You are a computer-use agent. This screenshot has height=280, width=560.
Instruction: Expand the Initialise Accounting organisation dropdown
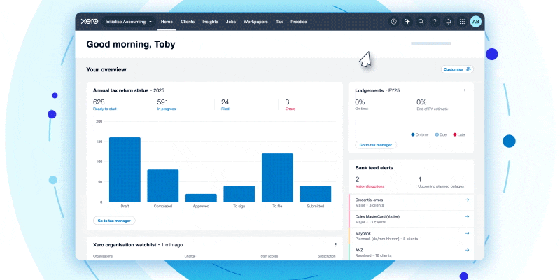[x=128, y=22]
